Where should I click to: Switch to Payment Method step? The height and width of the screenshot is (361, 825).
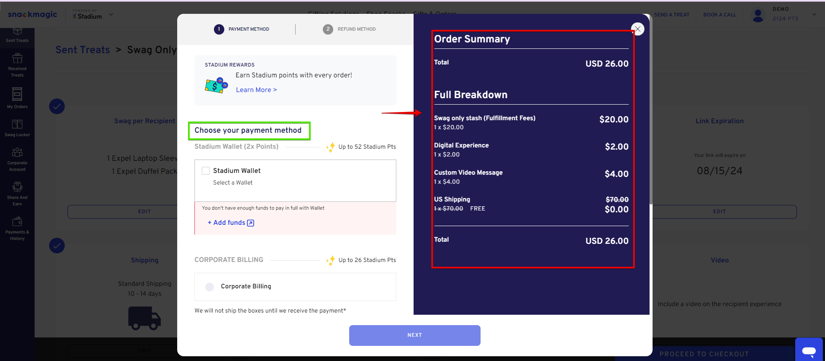coord(242,29)
